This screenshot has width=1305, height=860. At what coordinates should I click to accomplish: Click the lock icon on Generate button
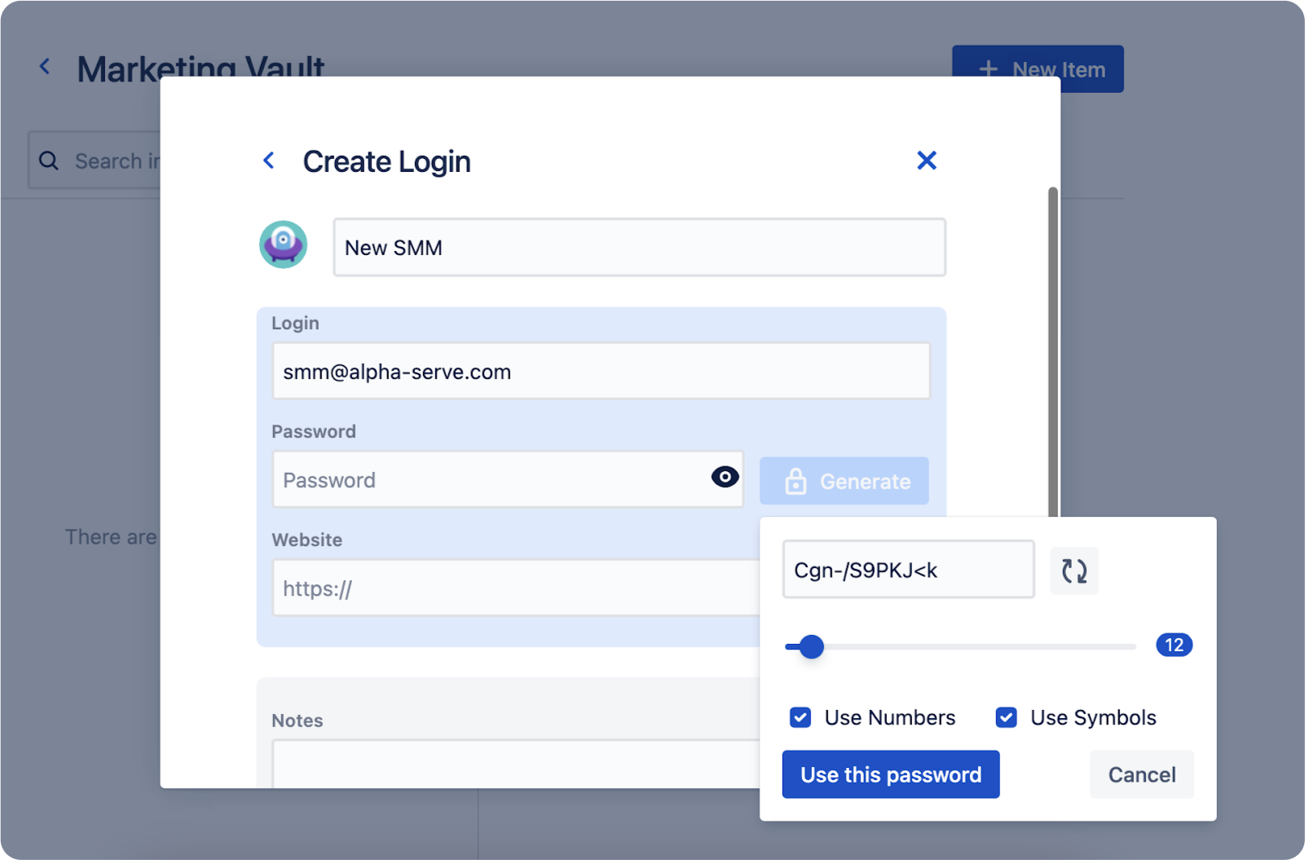pos(796,481)
